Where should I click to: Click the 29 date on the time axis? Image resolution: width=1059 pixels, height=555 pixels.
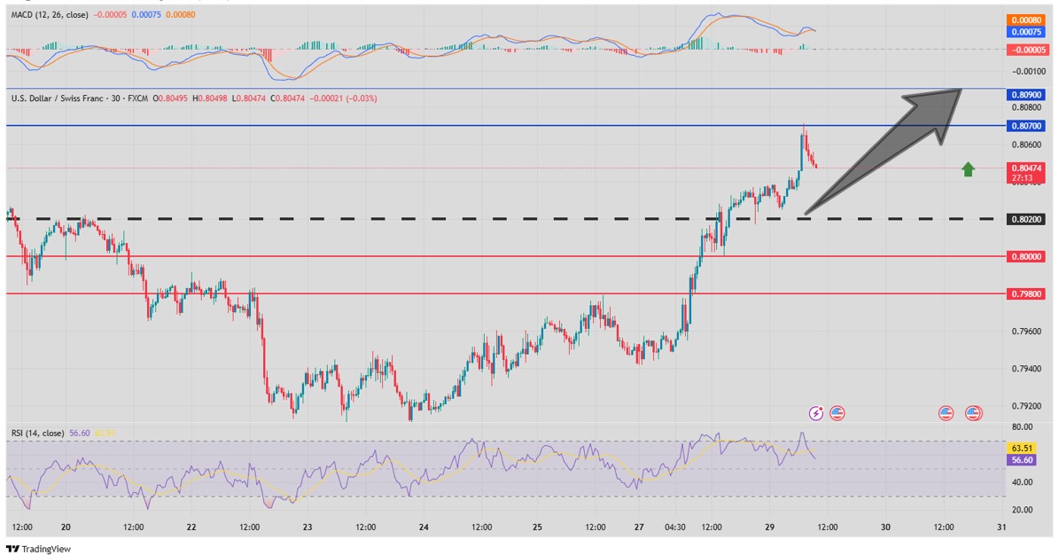tap(770, 528)
